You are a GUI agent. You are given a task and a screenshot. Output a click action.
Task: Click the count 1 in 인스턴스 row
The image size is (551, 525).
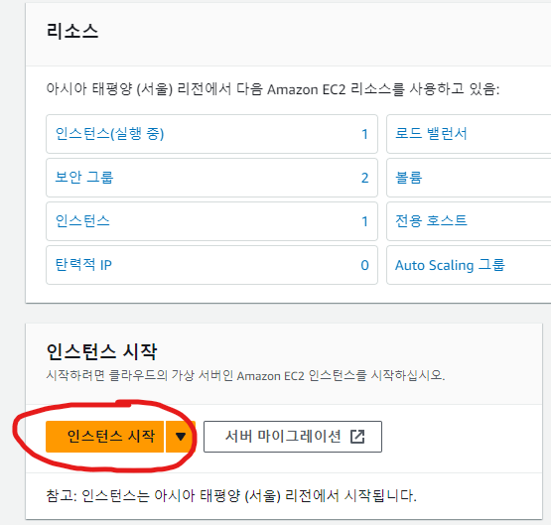tap(364, 221)
